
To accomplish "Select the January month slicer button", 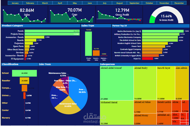I will [x=15, y=3].
